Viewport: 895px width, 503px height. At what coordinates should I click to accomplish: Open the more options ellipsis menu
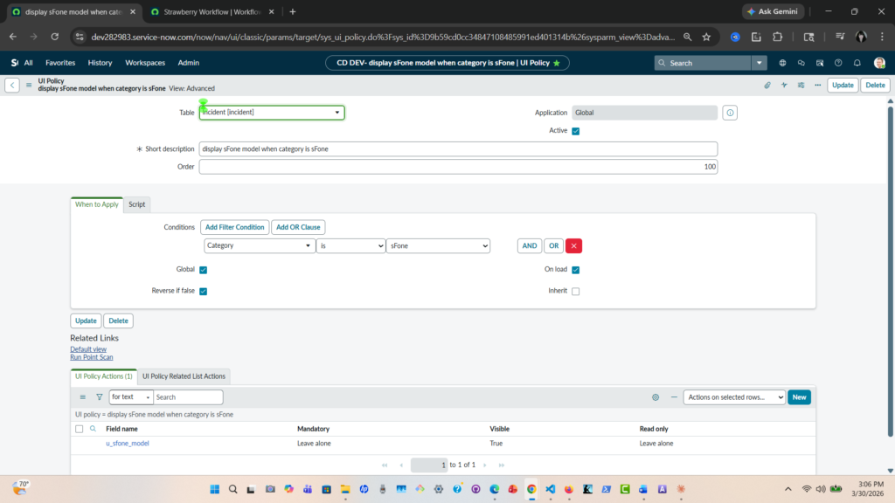click(816, 85)
